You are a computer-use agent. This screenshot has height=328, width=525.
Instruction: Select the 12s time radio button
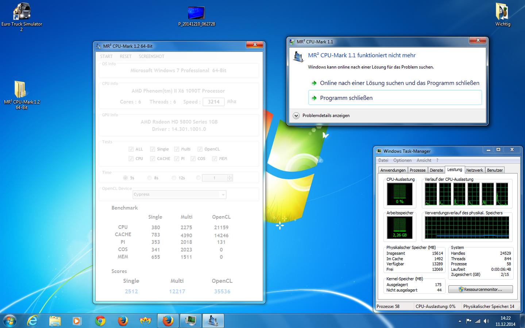[x=174, y=178]
